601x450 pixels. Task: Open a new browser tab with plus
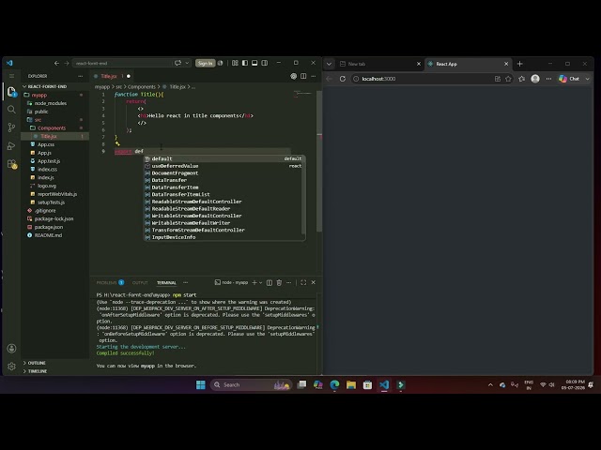point(519,64)
